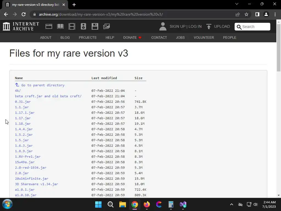Open the Software floppy disk icon
The image size is (281, 211).
95,26
